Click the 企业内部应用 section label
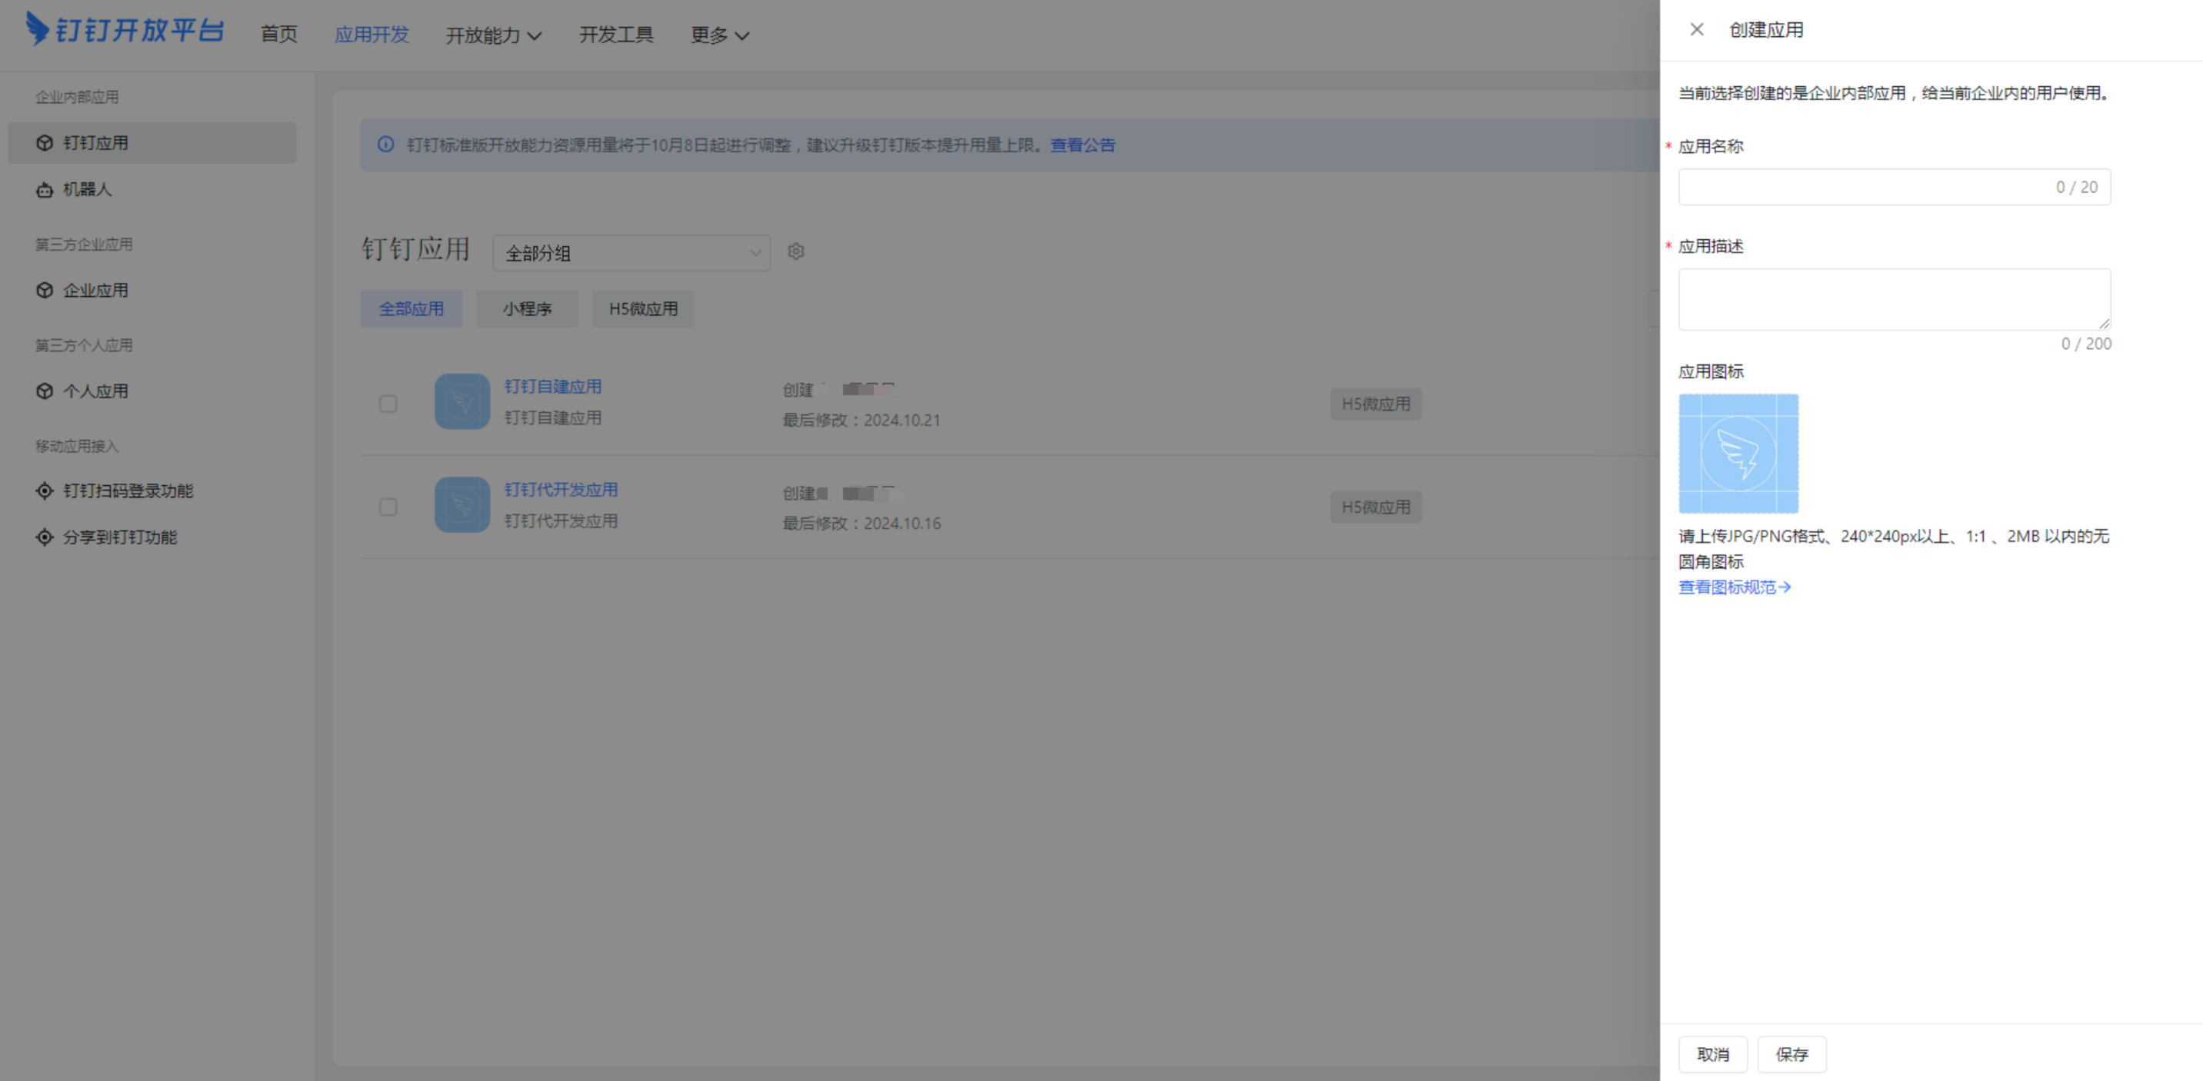 (x=77, y=97)
